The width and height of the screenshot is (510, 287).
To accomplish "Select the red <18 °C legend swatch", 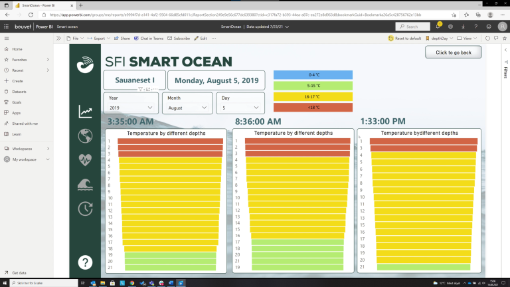I will click(x=313, y=108).
